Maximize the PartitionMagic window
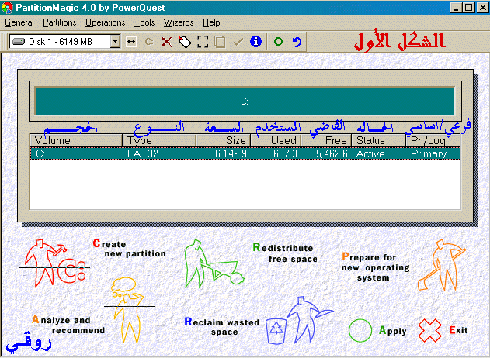Screen dimensions: 490x358 click(x=469, y=8)
